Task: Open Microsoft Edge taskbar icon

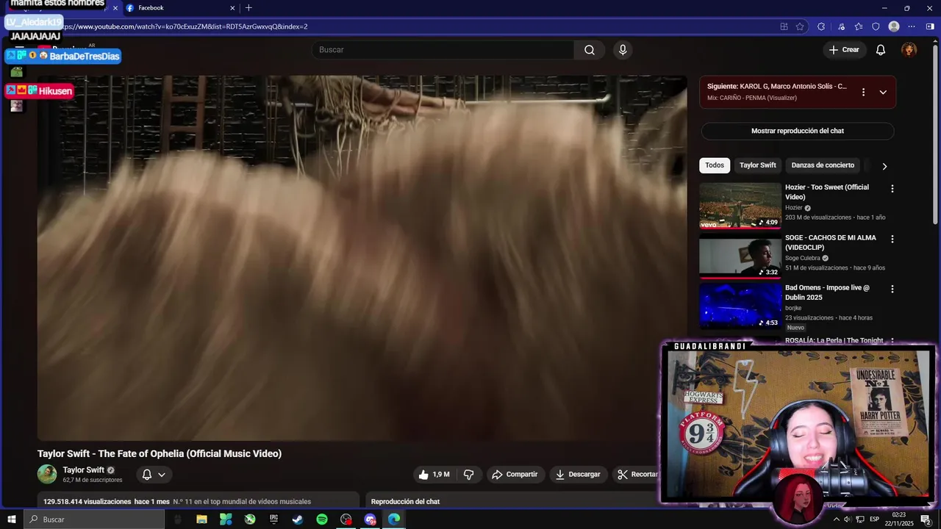Action: point(394,519)
